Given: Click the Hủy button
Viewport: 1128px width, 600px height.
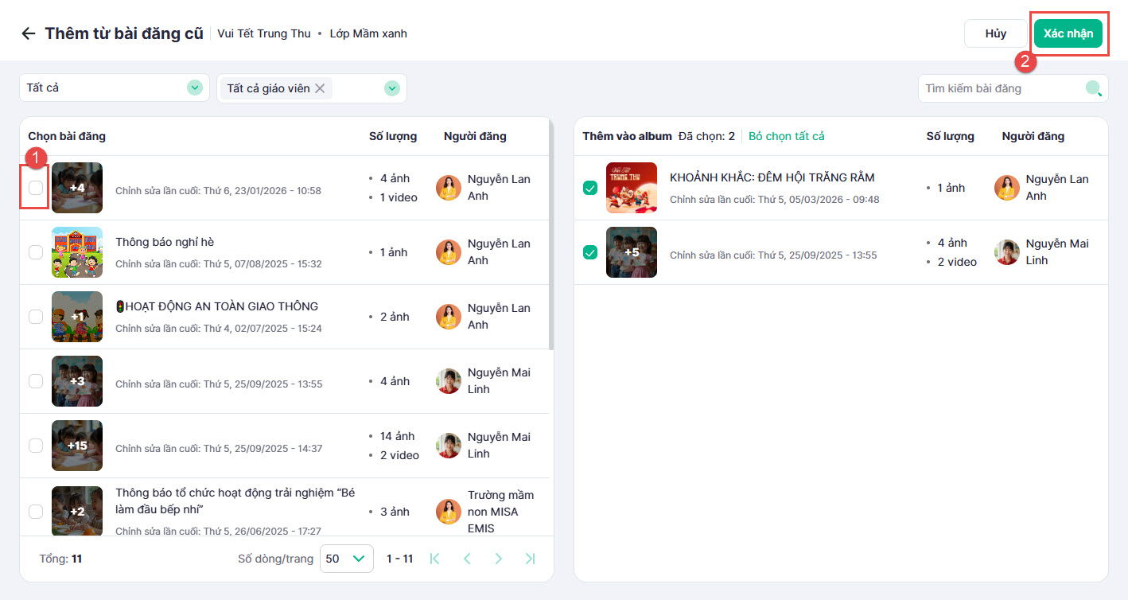Looking at the screenshot, I should pyautogui.click(x=995, y=33).
